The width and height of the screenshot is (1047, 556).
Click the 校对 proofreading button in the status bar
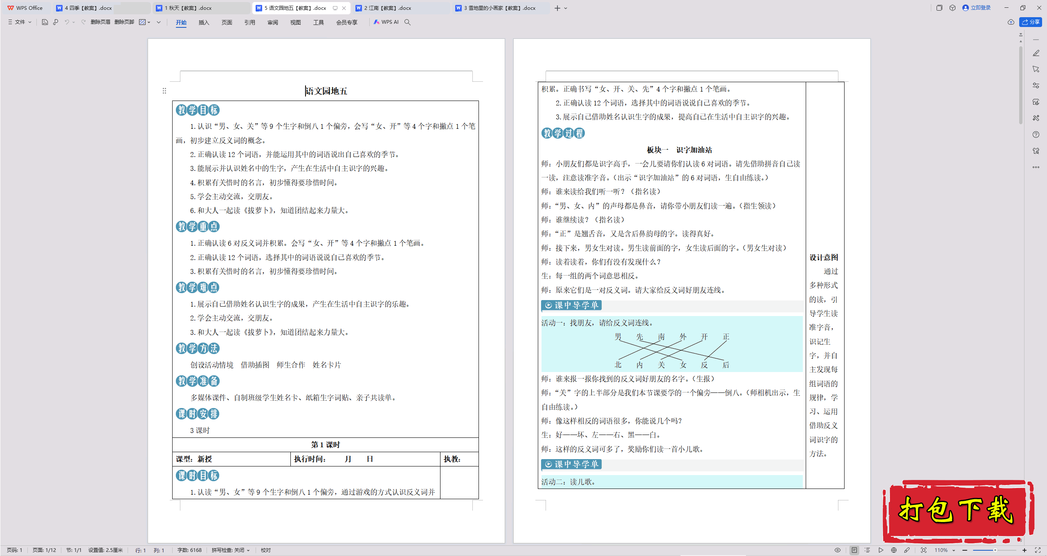tap(266, 550)
